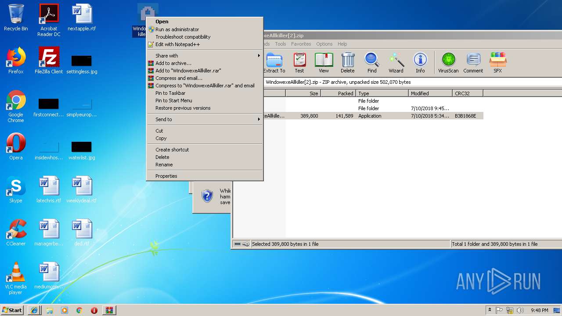Click the WinRAR icon in the taskbar
562x316 pixels.
(x=109, y=310)
